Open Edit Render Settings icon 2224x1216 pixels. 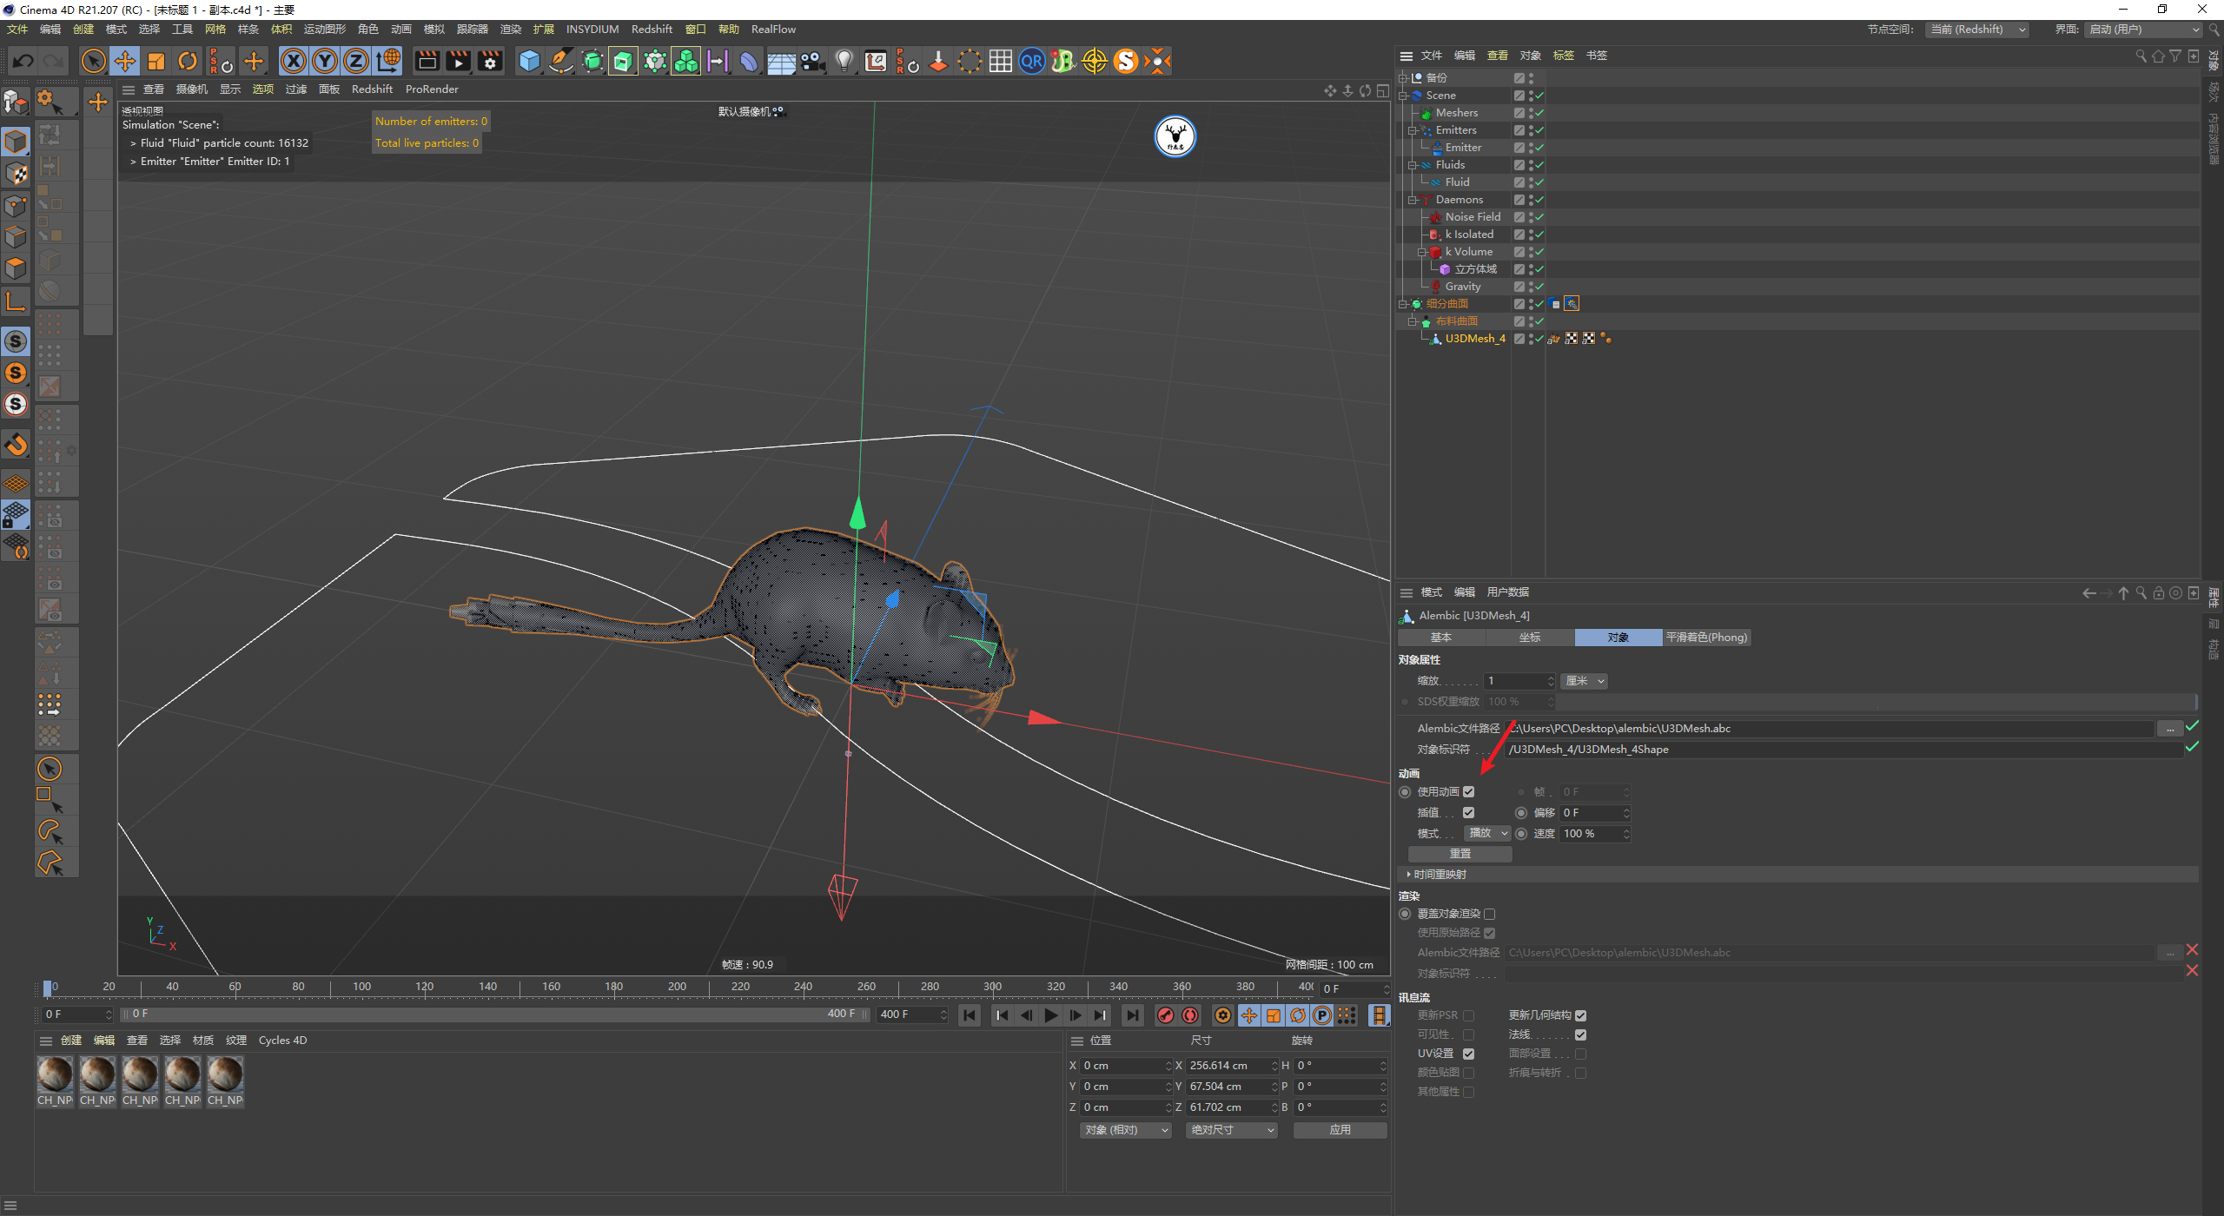(x=490, y=61)
